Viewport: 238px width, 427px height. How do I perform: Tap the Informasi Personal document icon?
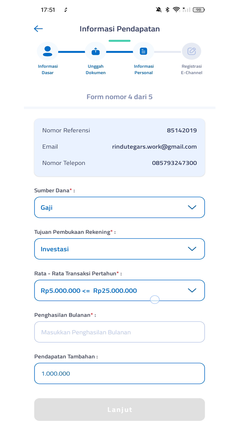coord(143,51)
